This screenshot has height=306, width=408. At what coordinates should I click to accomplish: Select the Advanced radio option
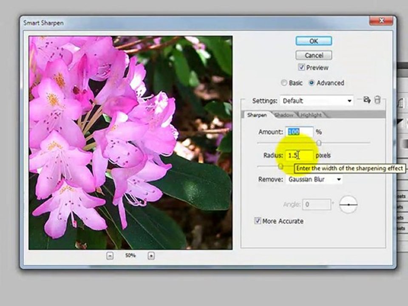point(311,83)
